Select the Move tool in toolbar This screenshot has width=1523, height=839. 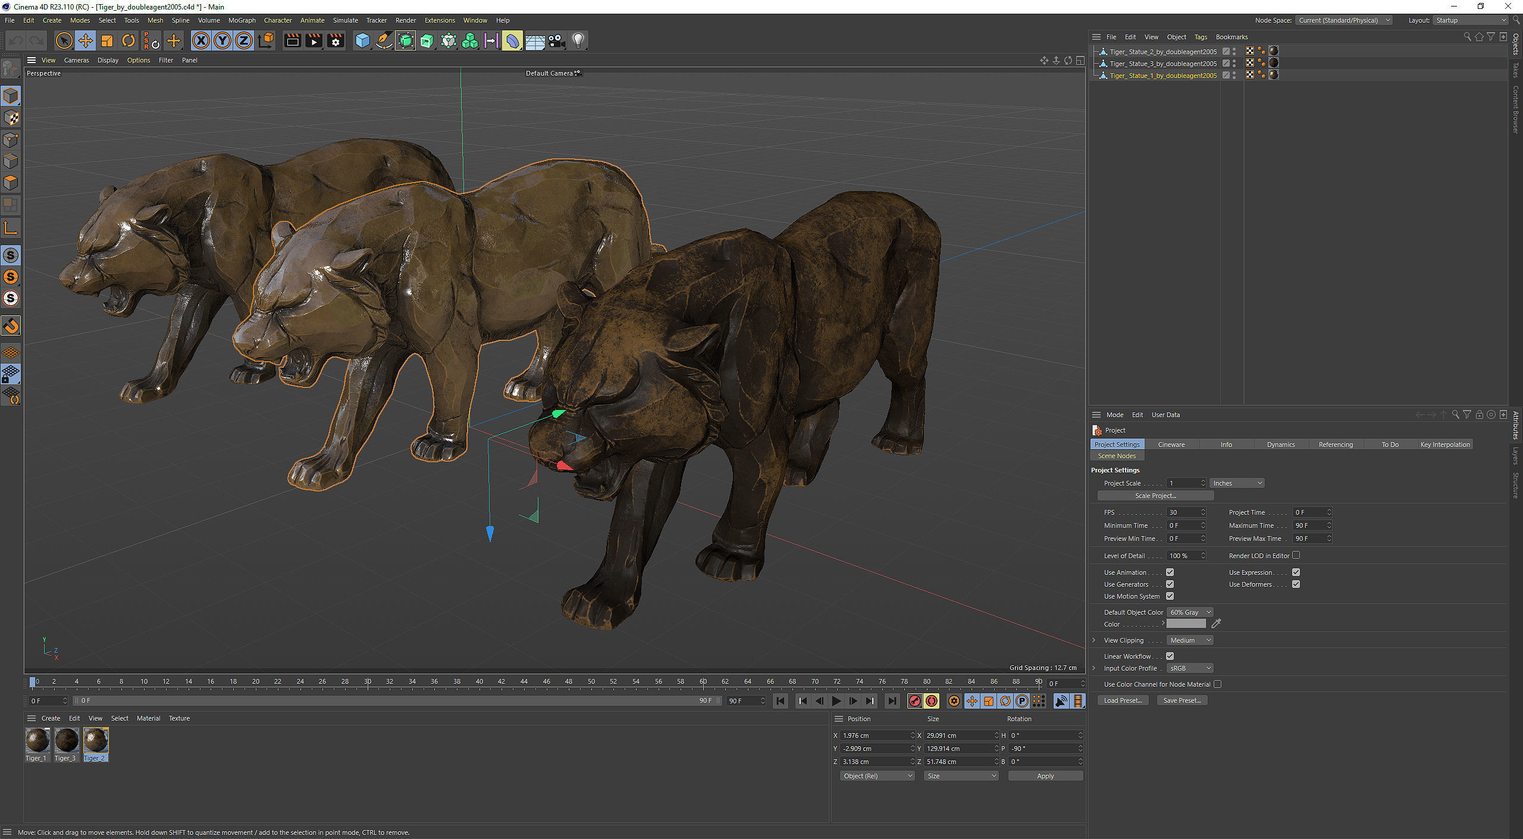click(85, 40)
